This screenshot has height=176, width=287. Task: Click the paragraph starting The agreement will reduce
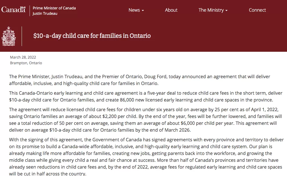(146, 120)
